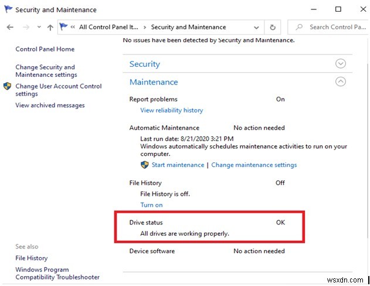Go back using the back arrow

[10, 27]
